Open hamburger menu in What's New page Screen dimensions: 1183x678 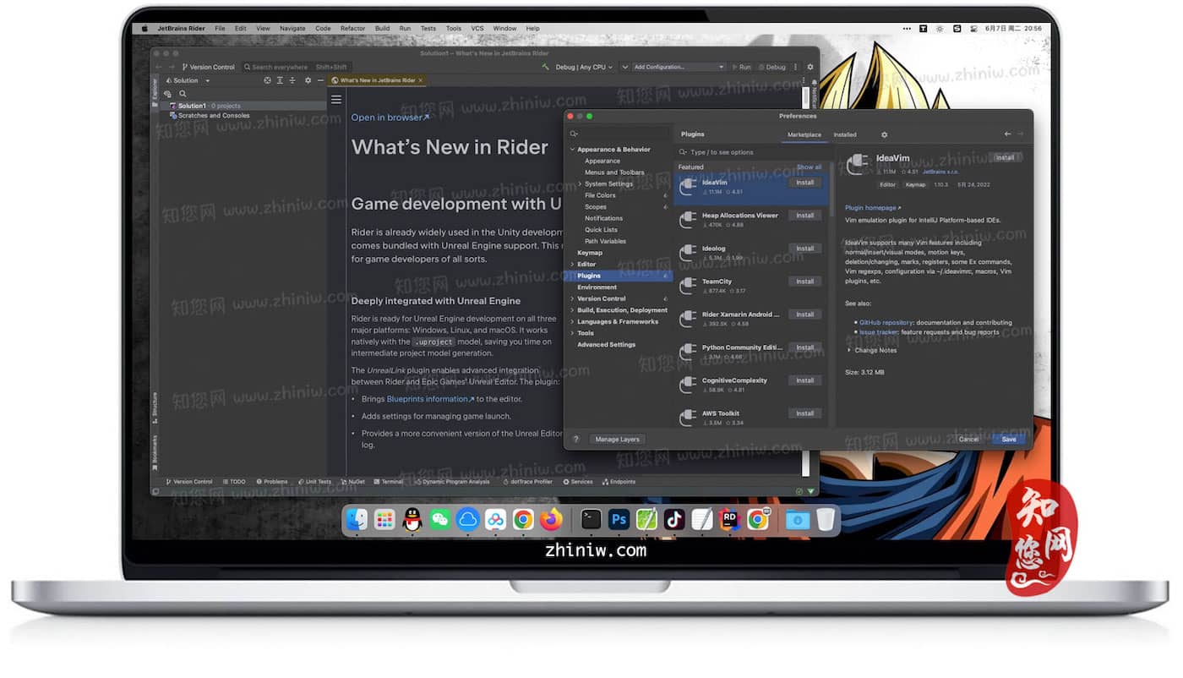click(x=336, y=99)
